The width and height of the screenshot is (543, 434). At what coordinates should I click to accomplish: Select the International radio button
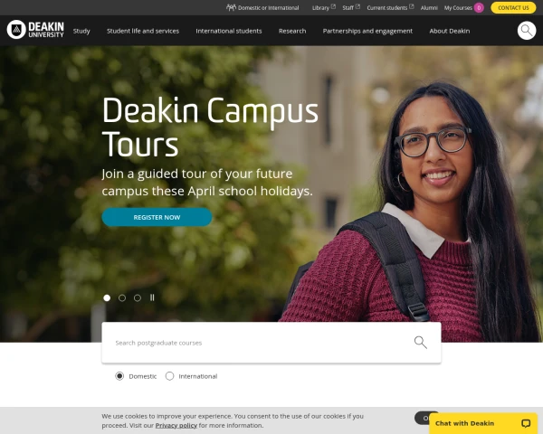169,376
